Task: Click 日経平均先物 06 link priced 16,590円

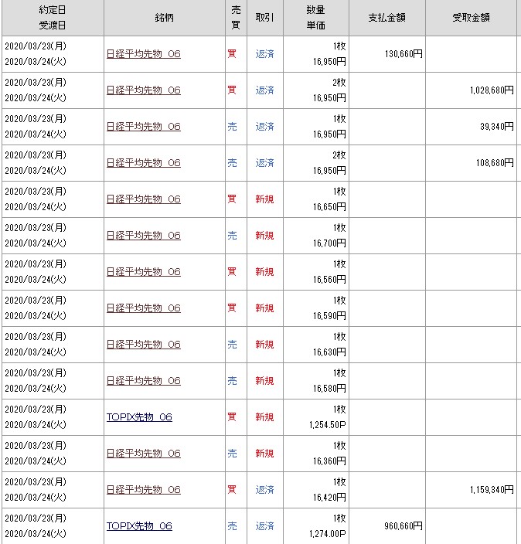Action: 143,308
